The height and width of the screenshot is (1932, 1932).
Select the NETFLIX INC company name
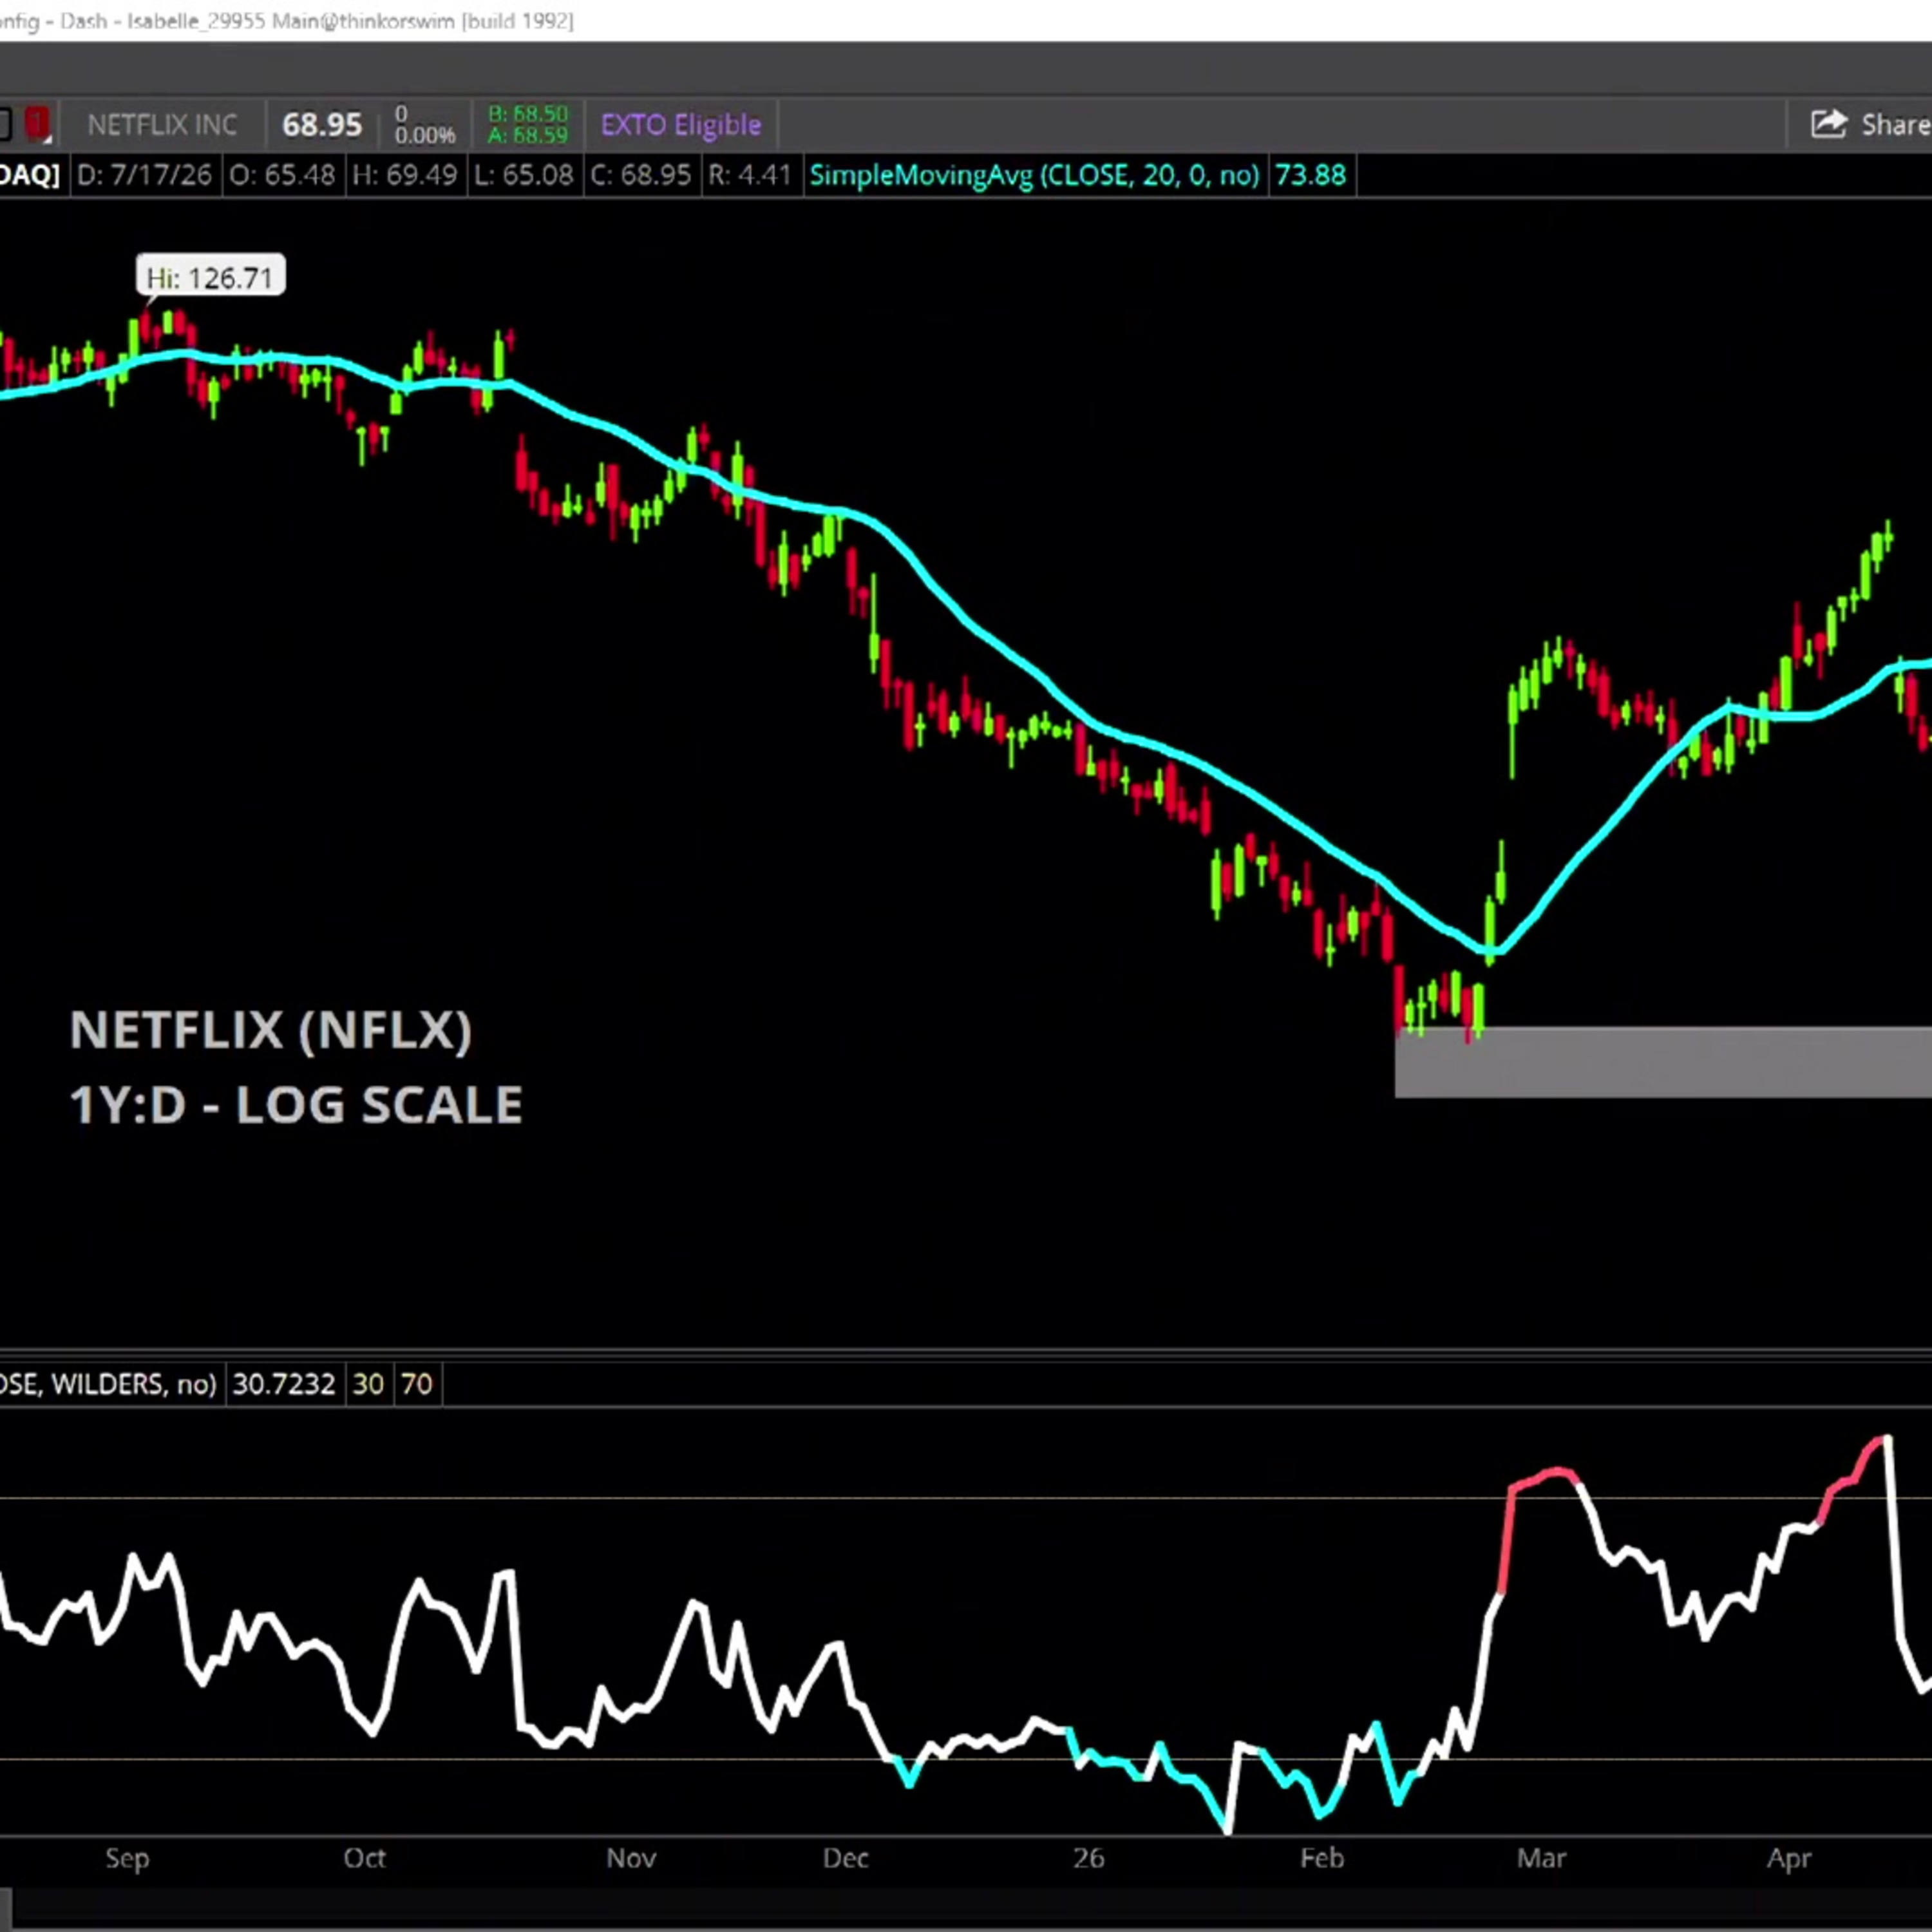[x=162, y=125]
